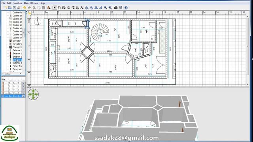Toggle visibility checkbox of second furniture row

point(24,86)
